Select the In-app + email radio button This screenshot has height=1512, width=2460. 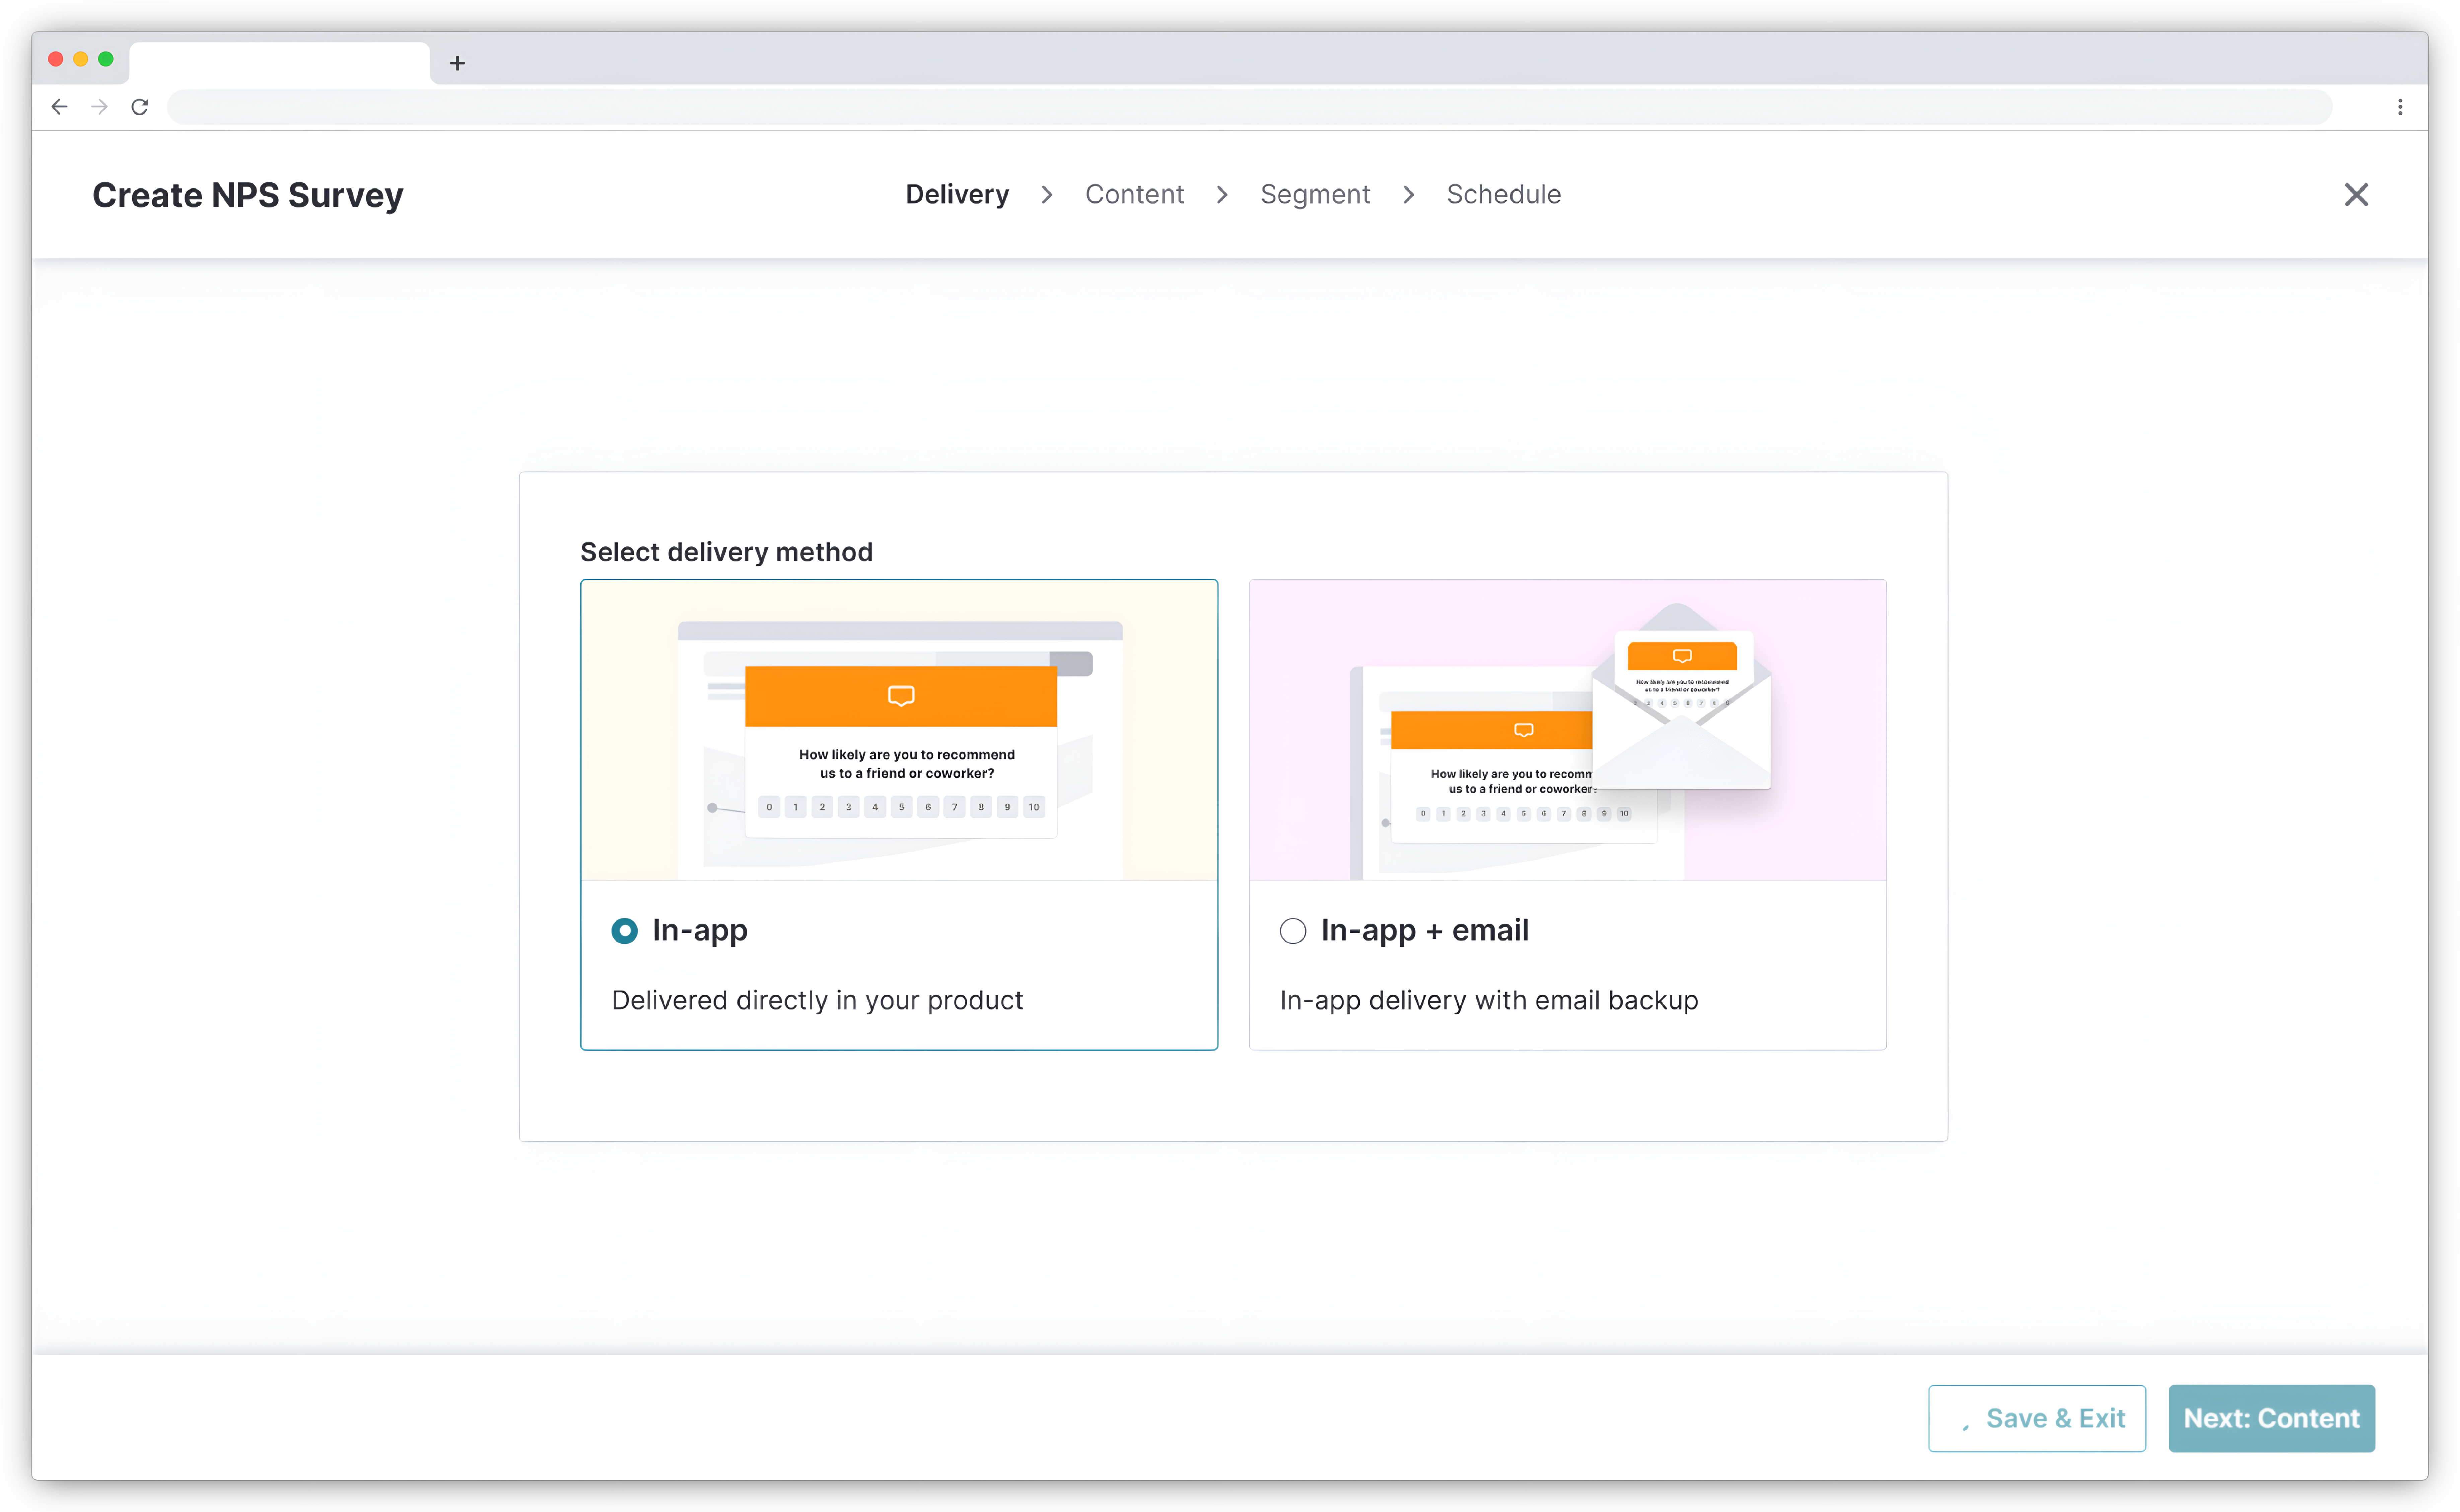1292,931
